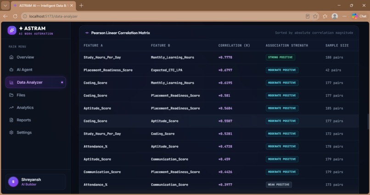The width and height of the screenshot is (370, 195).
Task: Click the Data Analyzer bar chart icon
Action: tap(11, 82)
